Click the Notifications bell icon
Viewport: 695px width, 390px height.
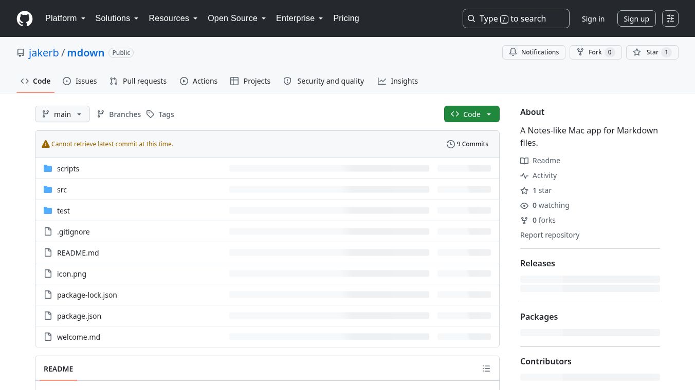point(513,52)
